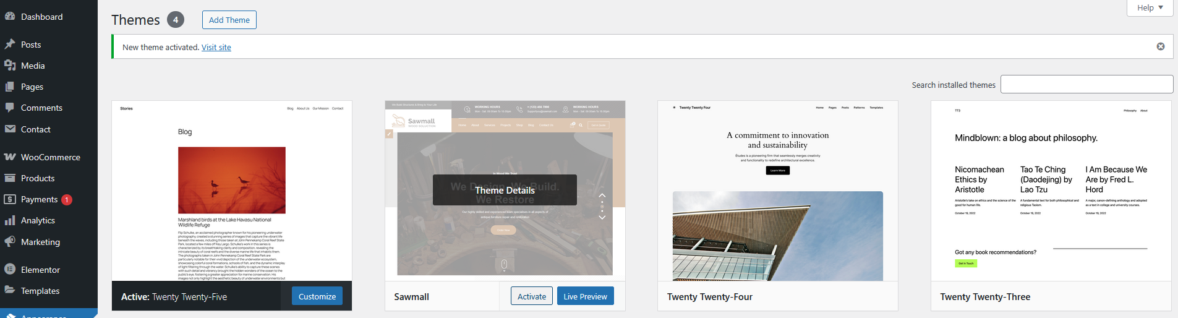Viewport: 1178px width, 318px height.
Task: Click the Twenty Twenty-Three theme name
Action: [985, 297]
